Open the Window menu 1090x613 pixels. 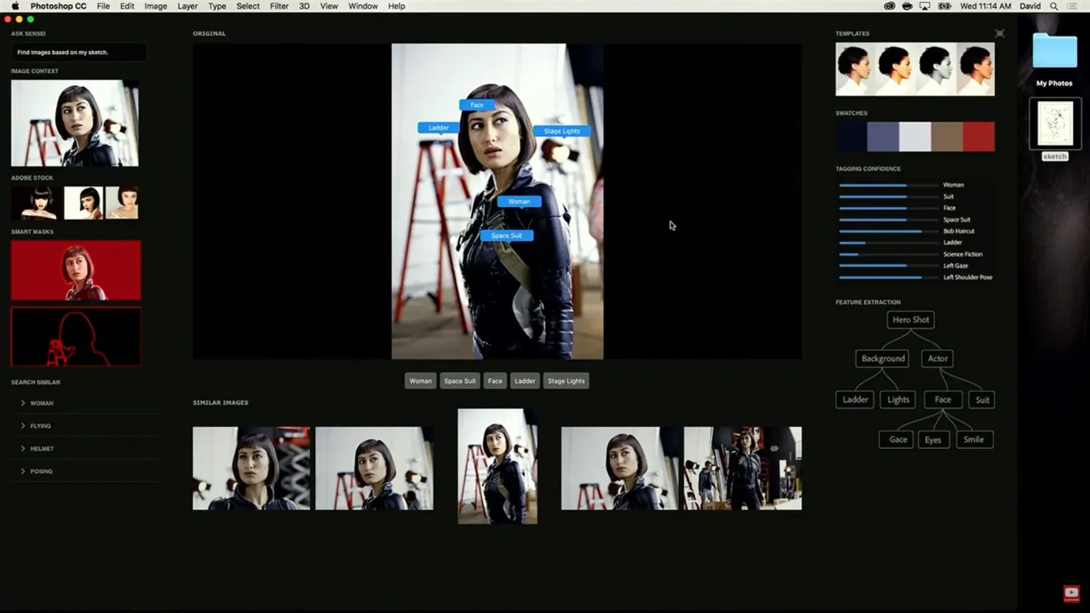coord(363,6)
